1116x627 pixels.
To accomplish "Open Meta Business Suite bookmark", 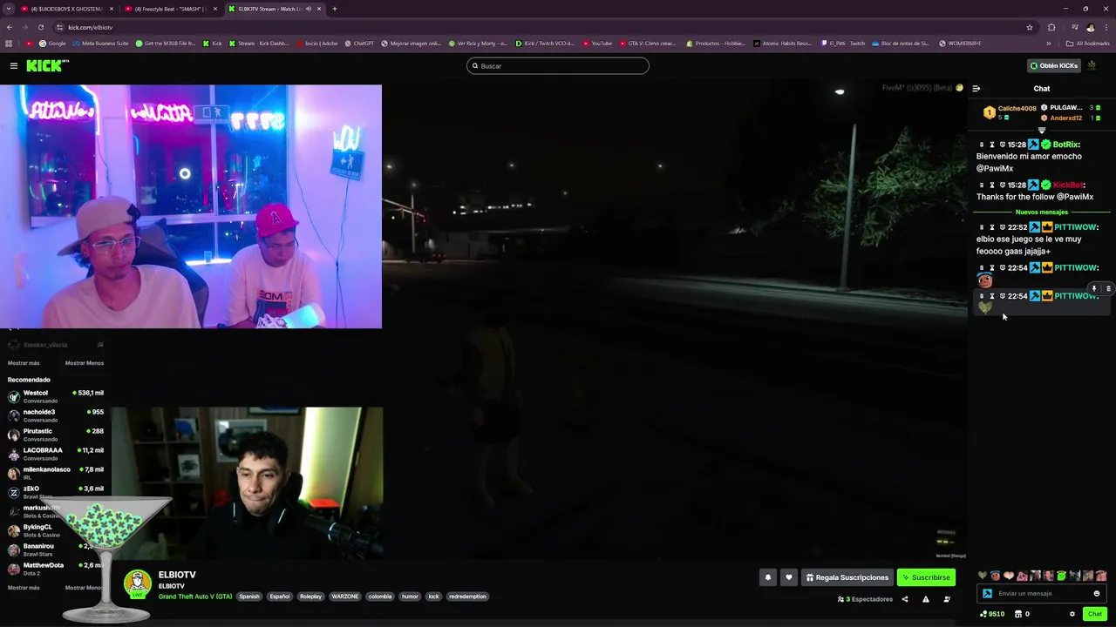I will (99, 43).
